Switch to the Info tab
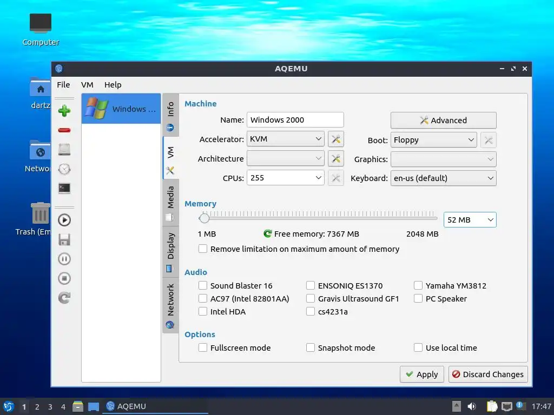 click(x=170, y=115)
